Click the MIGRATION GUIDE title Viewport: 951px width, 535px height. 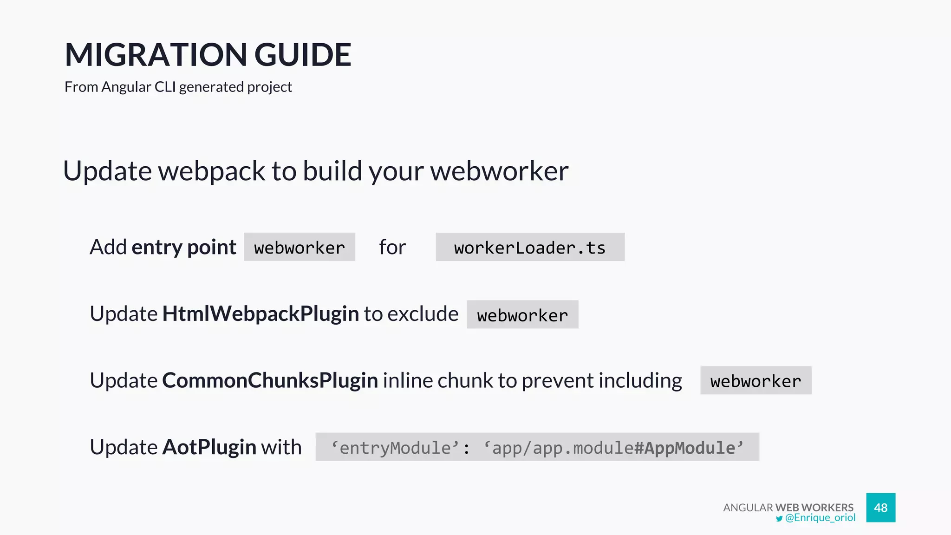(208, 55)
